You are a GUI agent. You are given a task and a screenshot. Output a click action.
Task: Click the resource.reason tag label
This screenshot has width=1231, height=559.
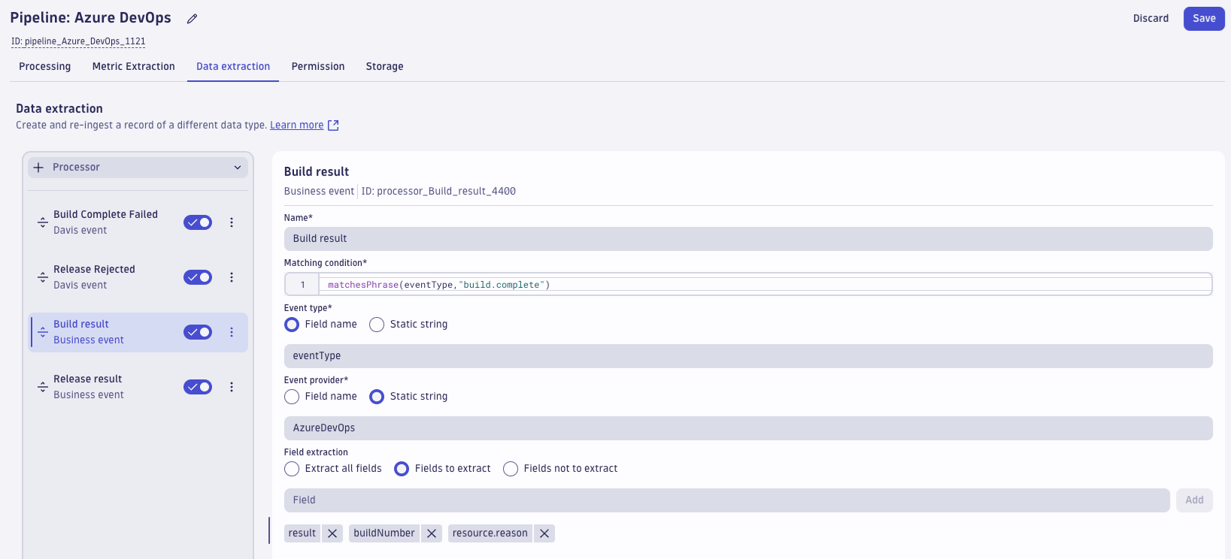click(490, 533)
